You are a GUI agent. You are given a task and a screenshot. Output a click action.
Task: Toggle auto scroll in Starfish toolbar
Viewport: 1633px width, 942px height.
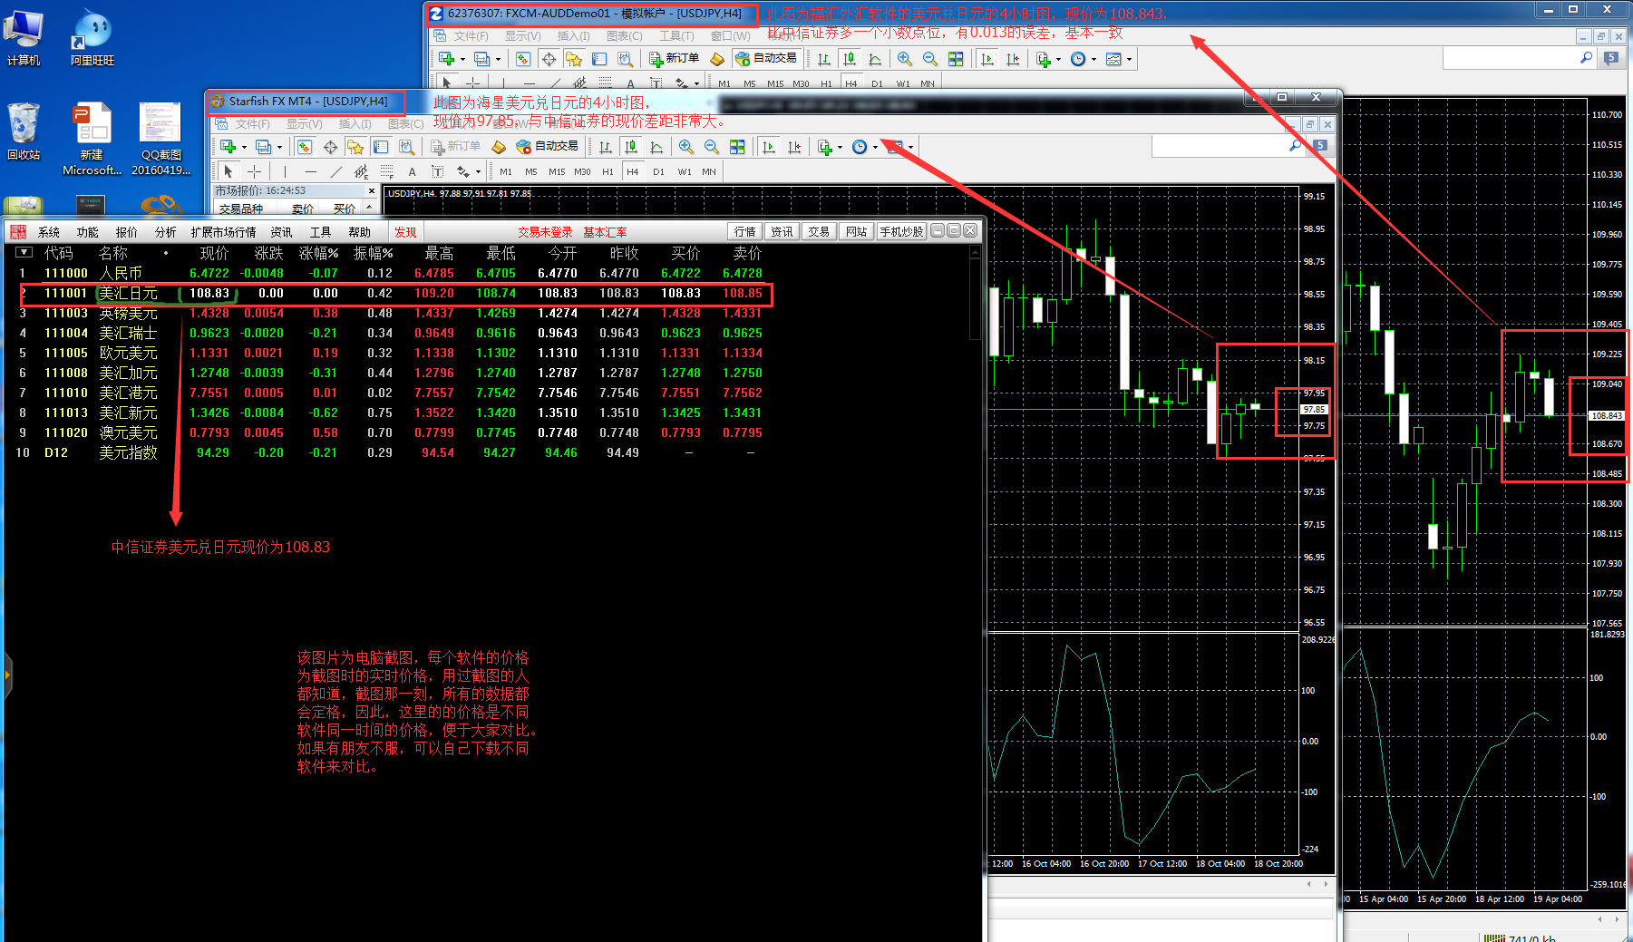(769, 147)
